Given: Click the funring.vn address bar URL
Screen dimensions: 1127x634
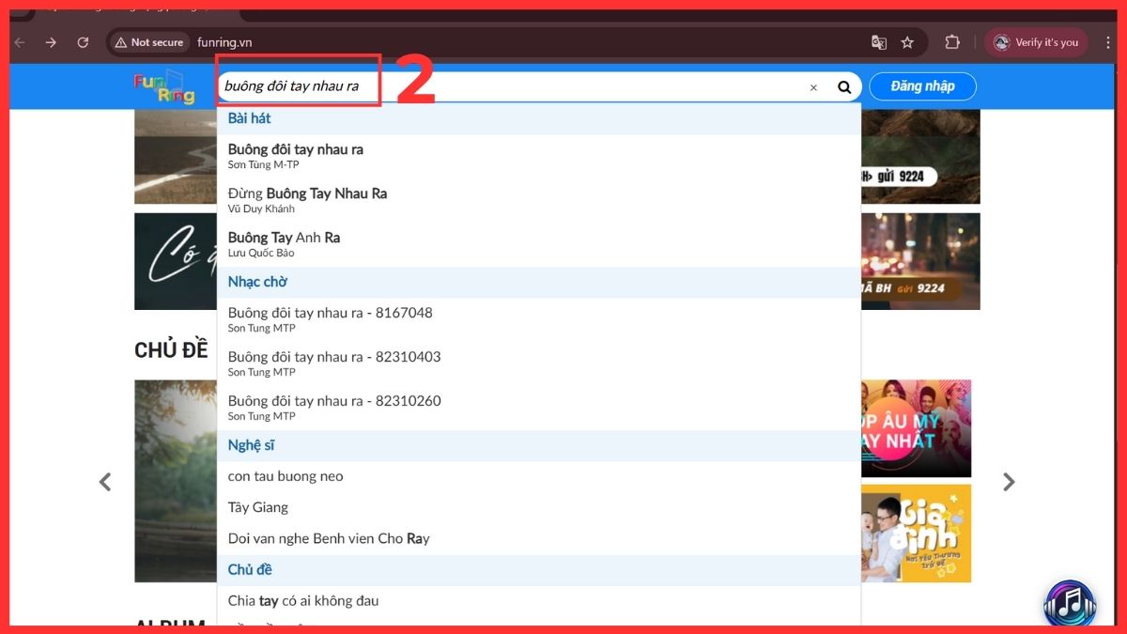Looking at the screenshot, I should point(224,42).
